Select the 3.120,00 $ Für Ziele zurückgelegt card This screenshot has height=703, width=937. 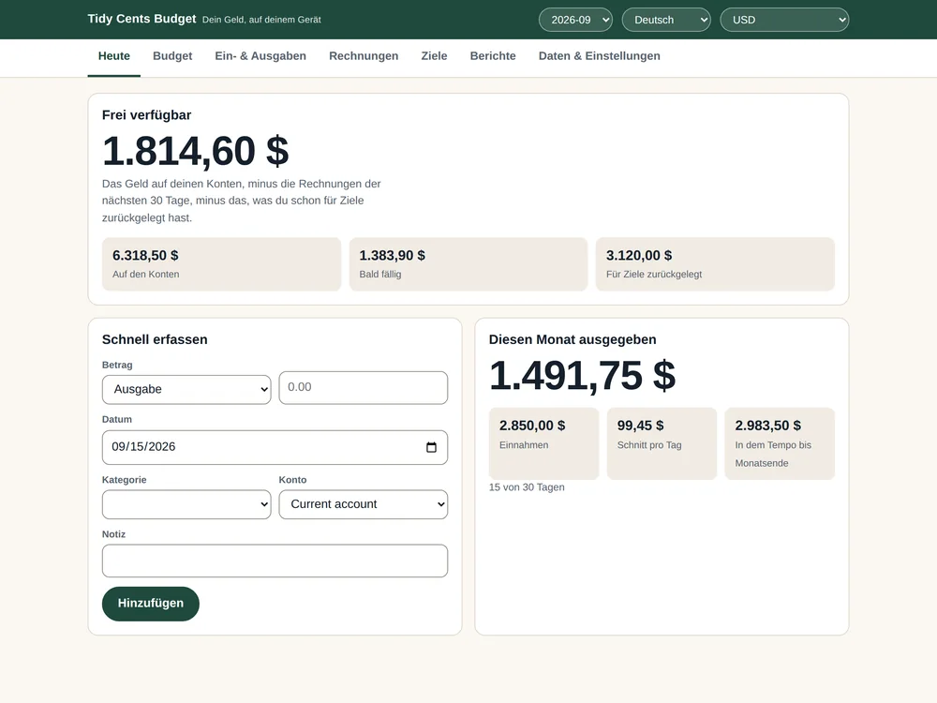pos(715,264)
